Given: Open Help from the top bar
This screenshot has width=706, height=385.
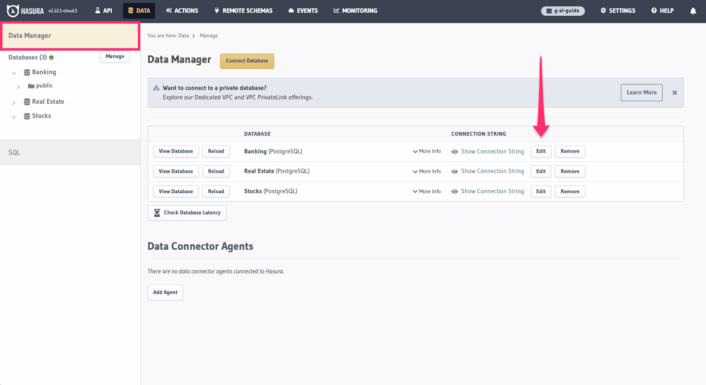Looking at the screenshot, I should pos(662,10).
